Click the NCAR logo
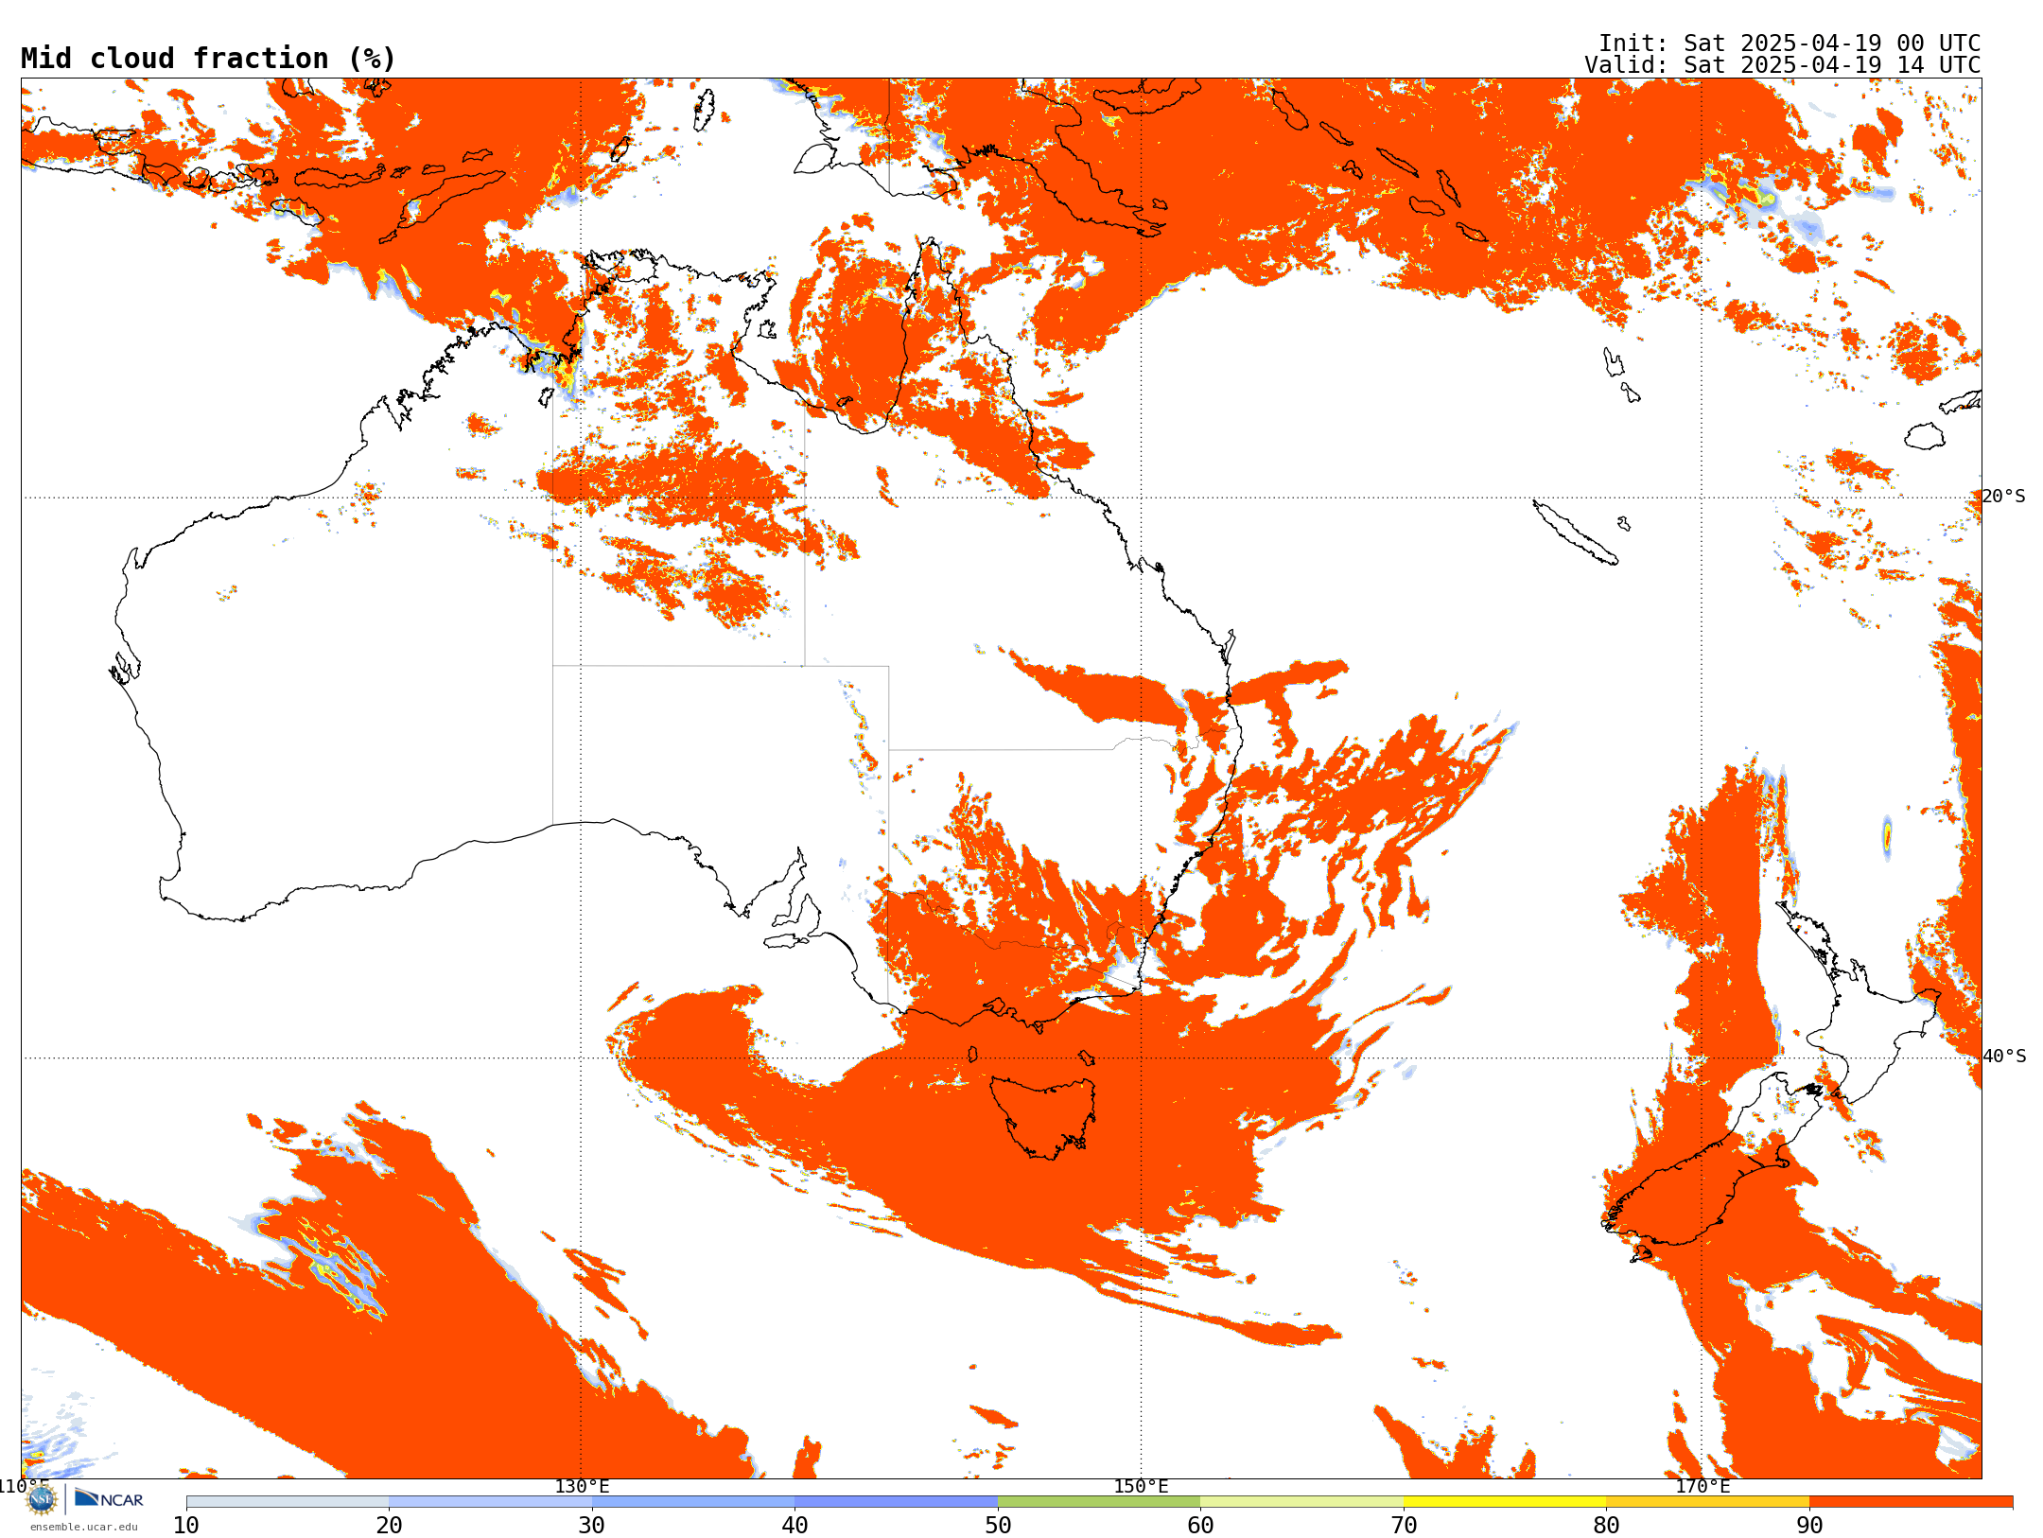Viewport: 2043px width, 1538px height. pyautogui.click(x=109, y=1498)
